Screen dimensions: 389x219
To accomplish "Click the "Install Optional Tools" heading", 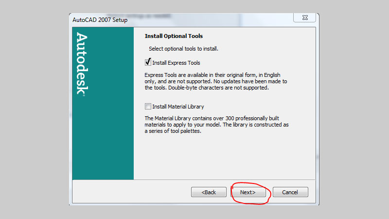I will [174, 36].
